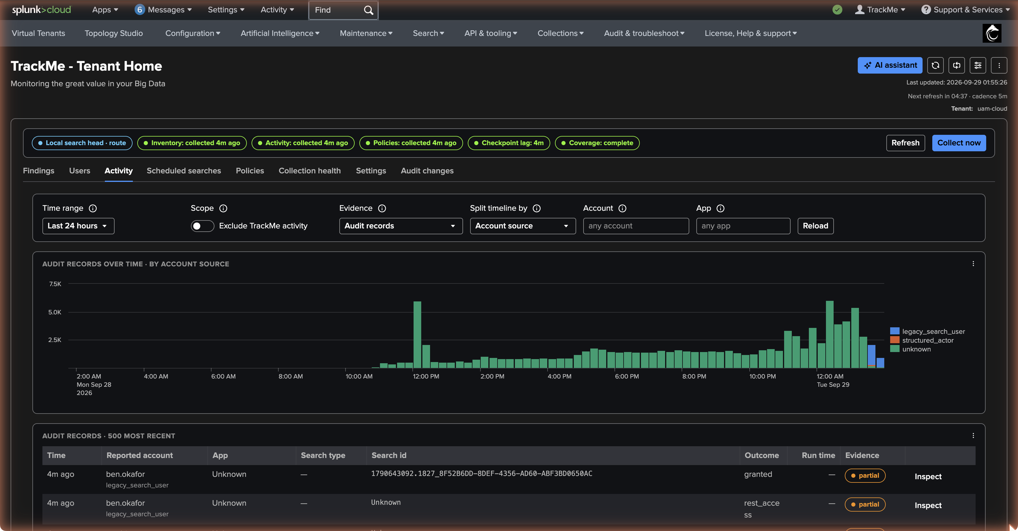Expand the Search nav menu

[x=428, y=34]
